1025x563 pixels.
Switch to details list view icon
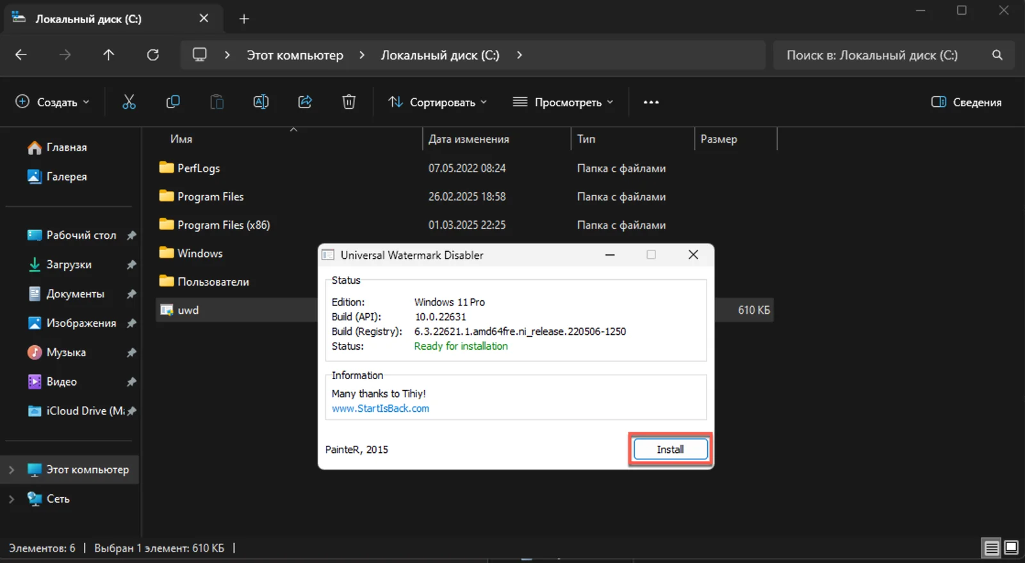tap(991, 548)
